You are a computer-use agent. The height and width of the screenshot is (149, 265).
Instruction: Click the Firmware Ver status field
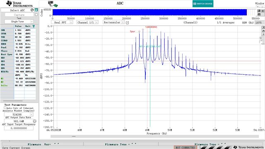(43, 144)
